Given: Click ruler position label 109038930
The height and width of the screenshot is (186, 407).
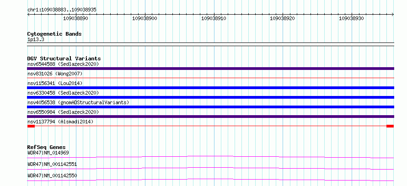Looking at the screenshot, I should (352, 18).
